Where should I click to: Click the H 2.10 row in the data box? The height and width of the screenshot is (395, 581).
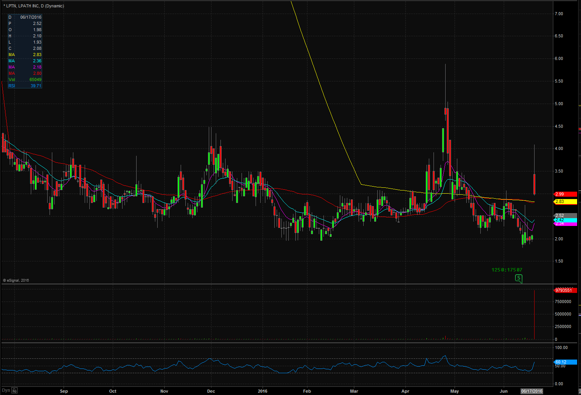tap(25, 36)
